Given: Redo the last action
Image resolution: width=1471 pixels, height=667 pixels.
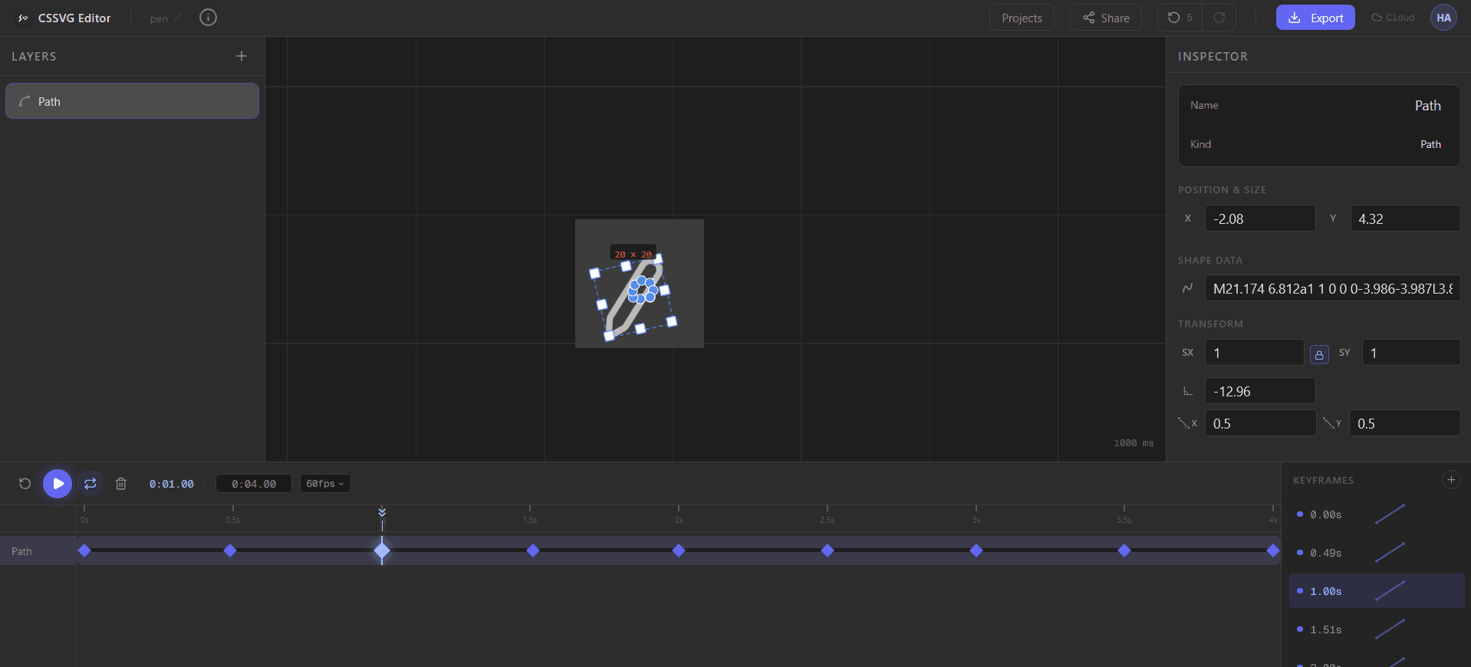Looking at the screenshot, I should click(1219, 18).
